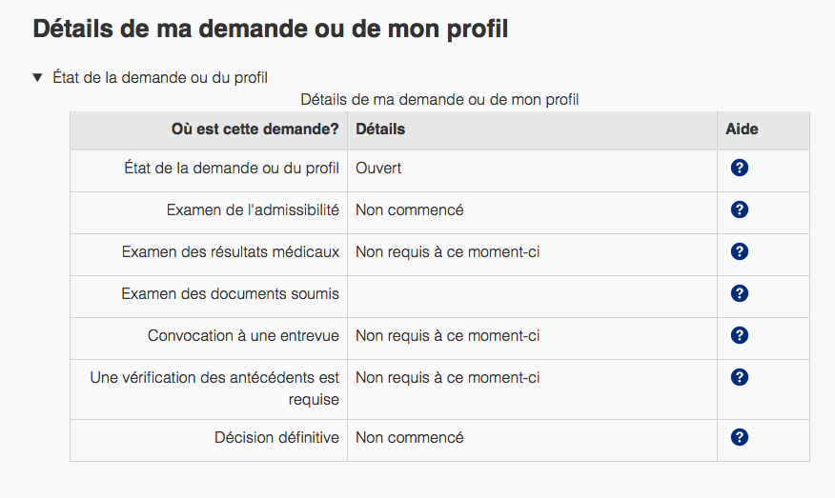Open help for Examen des documents soumis
Image resolution: width=835 pixels, height=498 pixels.
[x=739, y=293]
